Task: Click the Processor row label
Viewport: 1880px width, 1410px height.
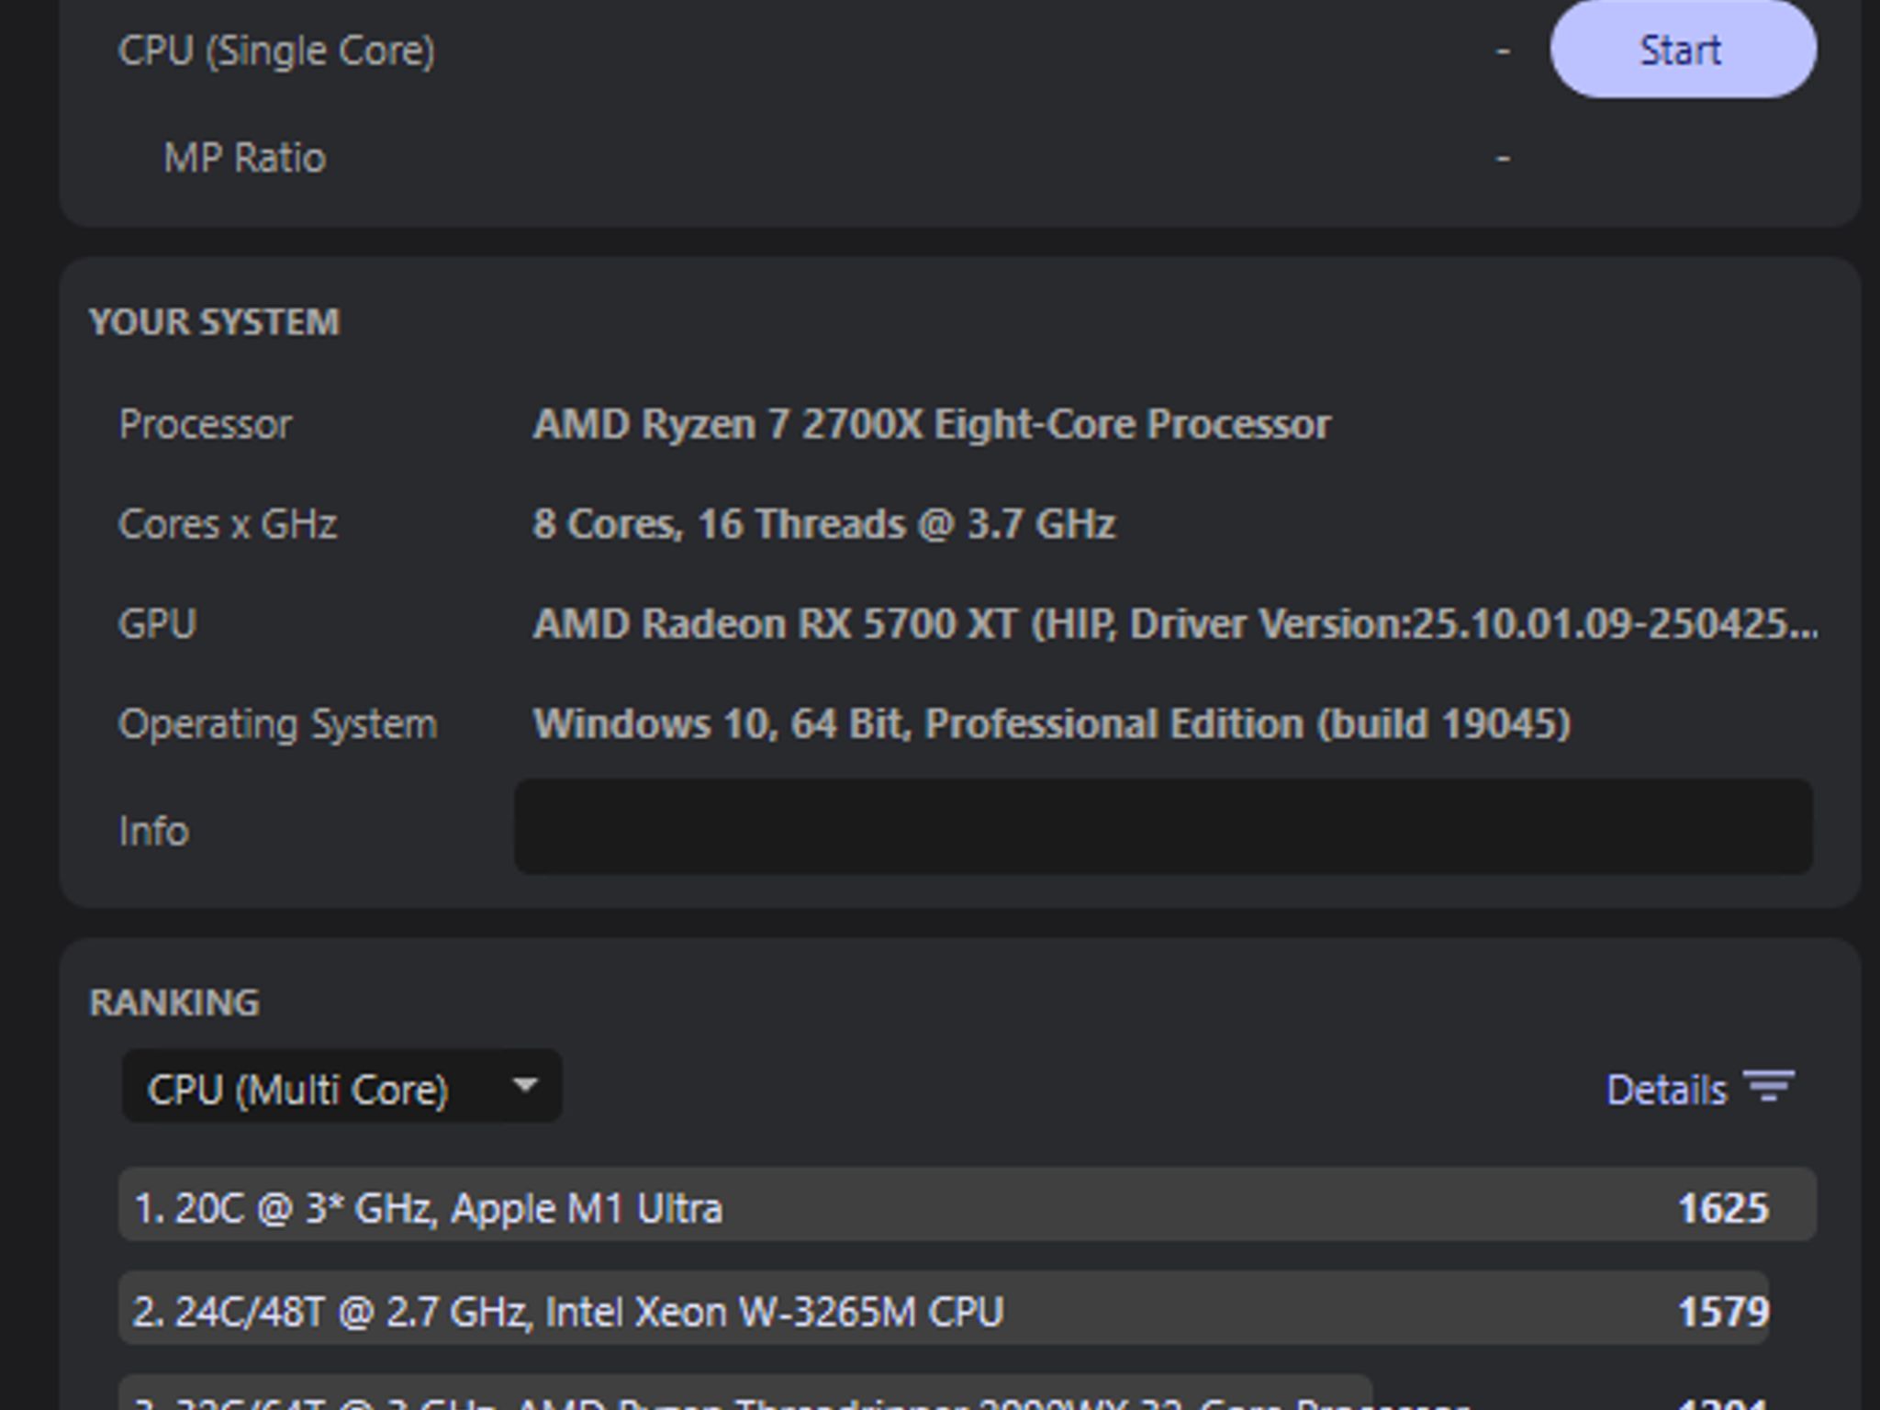Action: [x=205, y=425]
